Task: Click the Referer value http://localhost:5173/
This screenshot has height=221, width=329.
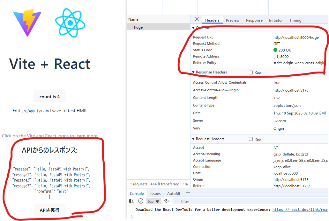Action: pyautogui.click(x=291, y=186)
